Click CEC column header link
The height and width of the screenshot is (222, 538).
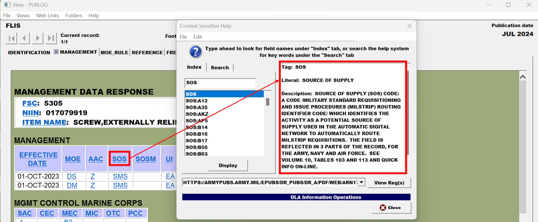click(x=47, y=213)
